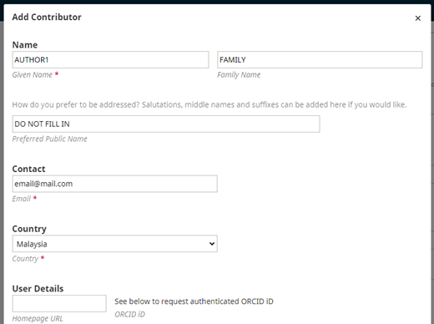Click the Name section heading
This screenshot has height=324, width=434.
pos(25,45)
